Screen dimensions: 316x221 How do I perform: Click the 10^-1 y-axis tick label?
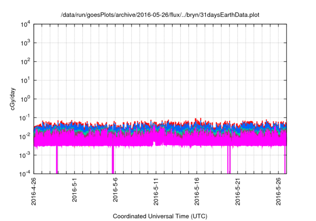pos(25,118)
